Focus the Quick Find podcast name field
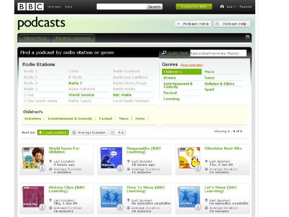This screenshot has width=289, height=217. pyautogui.click(x=218, y=53)
